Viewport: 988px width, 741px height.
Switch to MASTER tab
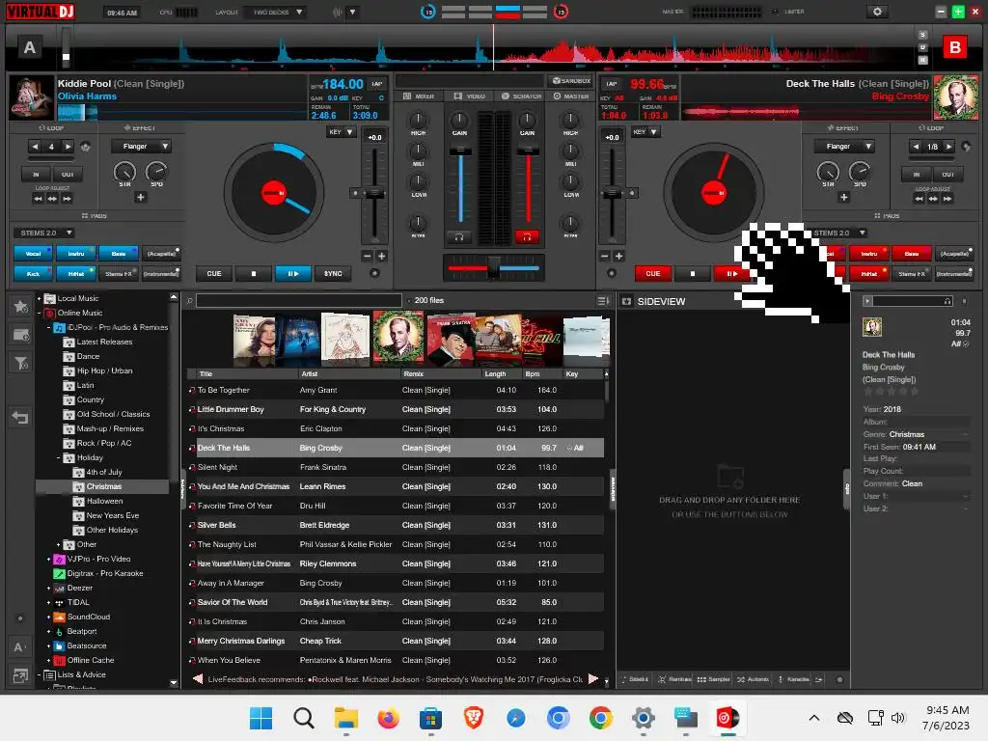pos(571,96)
